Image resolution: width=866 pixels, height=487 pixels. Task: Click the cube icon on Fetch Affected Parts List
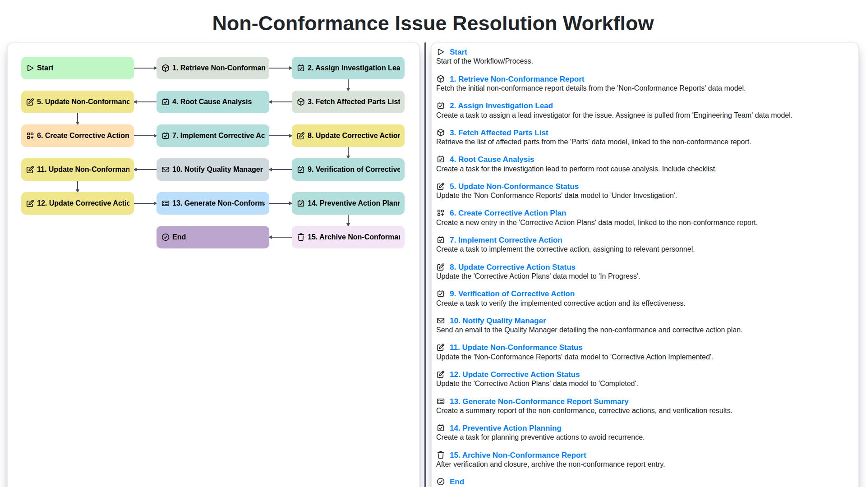[x=301, y=101]
